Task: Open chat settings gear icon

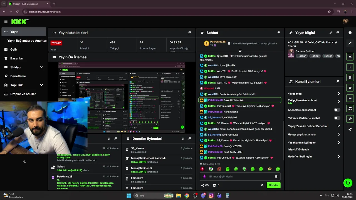Action: tap(262, 185)
